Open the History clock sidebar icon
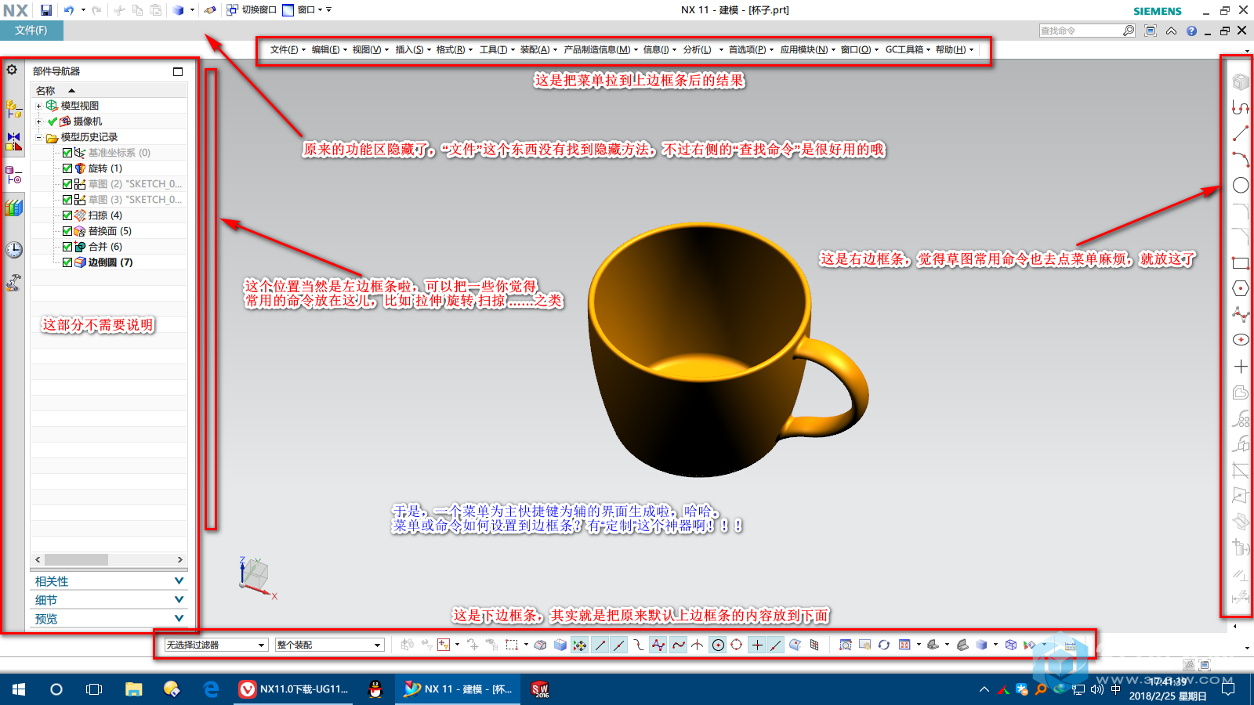The height and width of the screenshot is (705, 1254). click(x=13, y=250)
